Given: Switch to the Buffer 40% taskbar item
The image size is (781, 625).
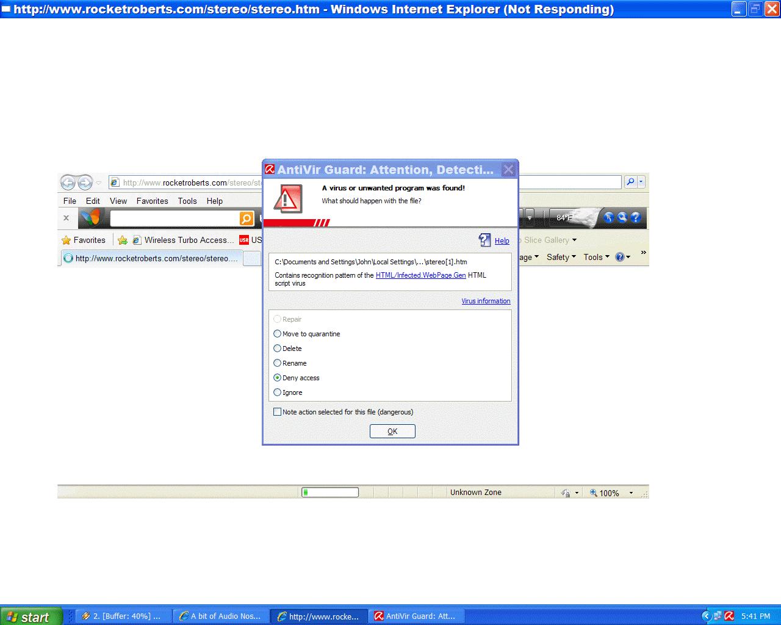Looking at the screenshot, I should point(122,616).
